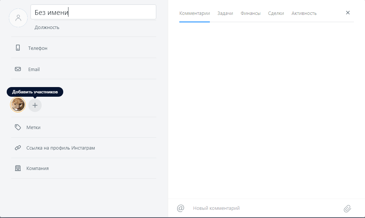Image resolution: width=365 pixels, height=218 pixels.
Task: Open the participant's cougar avatar
Action: coord(18,105)
